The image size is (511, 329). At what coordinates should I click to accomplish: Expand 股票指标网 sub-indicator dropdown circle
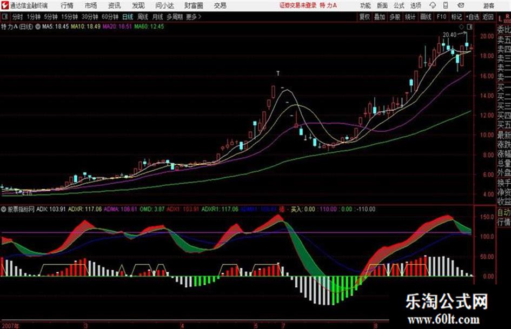[4, 209]
